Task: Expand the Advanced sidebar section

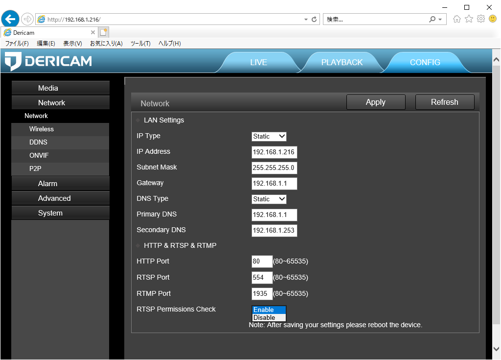Action: click(x=60, y=198)
